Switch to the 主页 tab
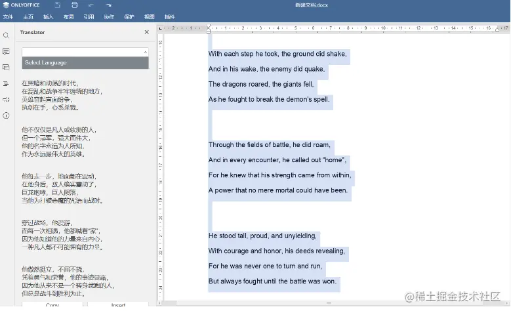The height and width of the screenshot is (313, 511). coord(28,16)
